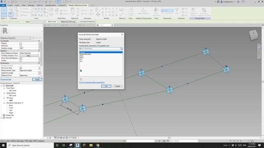The width and height of the screenshot is (264, 148).
Task: Click the Visibility/Graphics Overrides Edit button
Action: click(x=29, y=55)
